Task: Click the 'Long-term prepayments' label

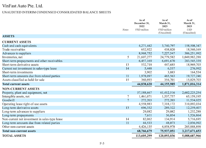Action: (18, 116)
